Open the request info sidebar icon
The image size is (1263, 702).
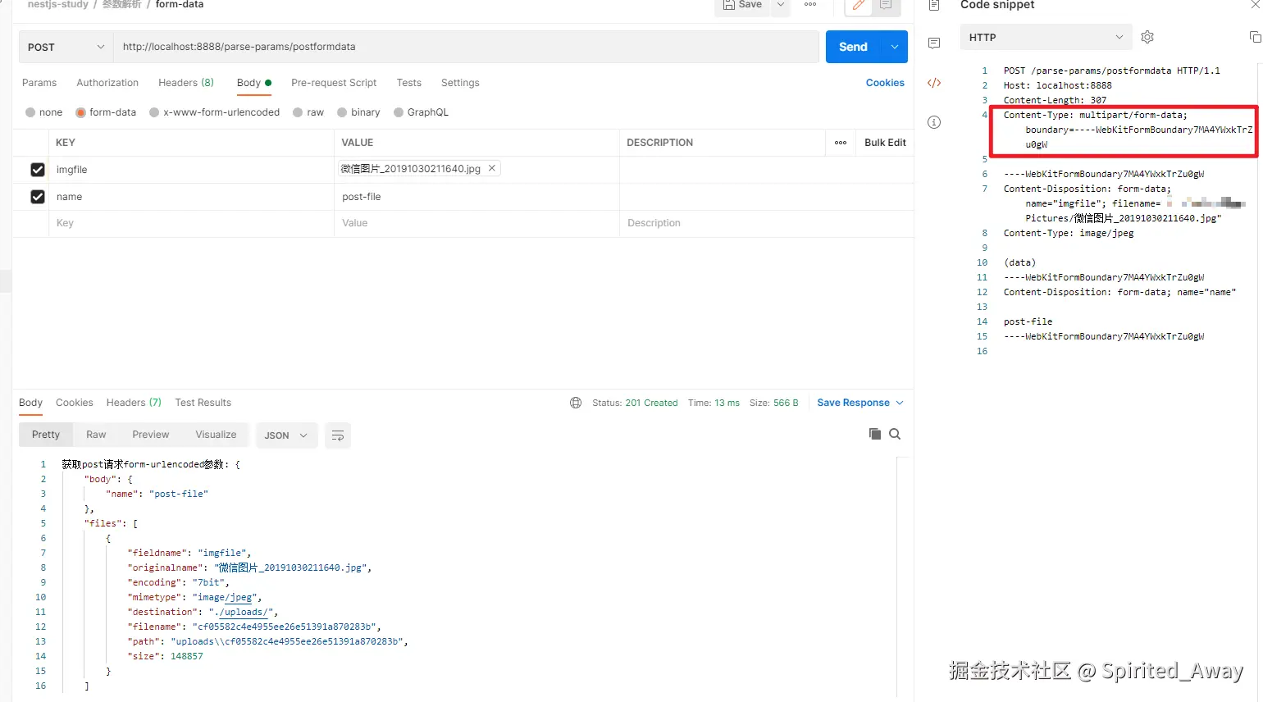click(933, 122)
